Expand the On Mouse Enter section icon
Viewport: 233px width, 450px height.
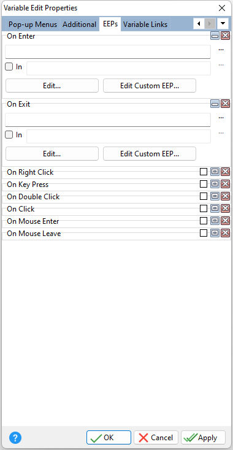pos(215,221)
